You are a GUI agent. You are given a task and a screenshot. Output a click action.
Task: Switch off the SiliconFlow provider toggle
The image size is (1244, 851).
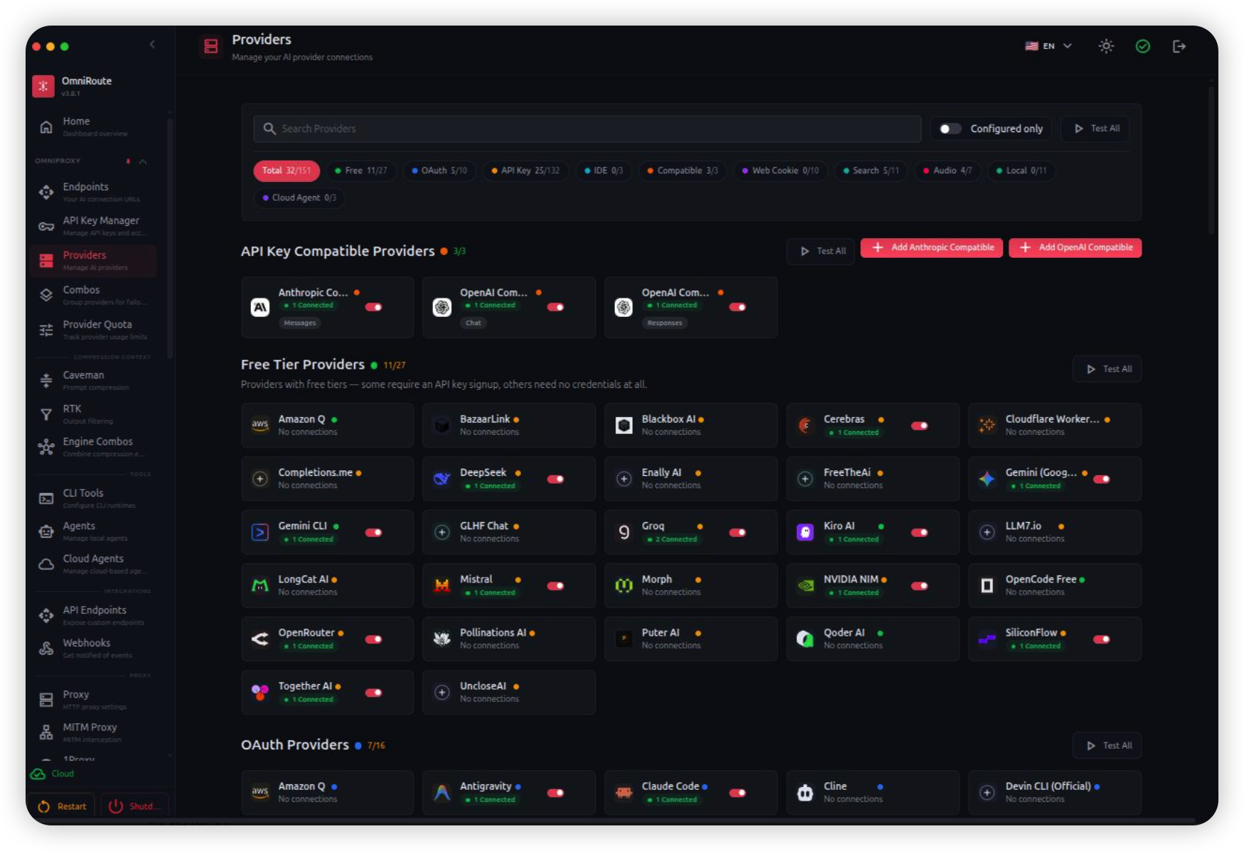point(1102,639)
